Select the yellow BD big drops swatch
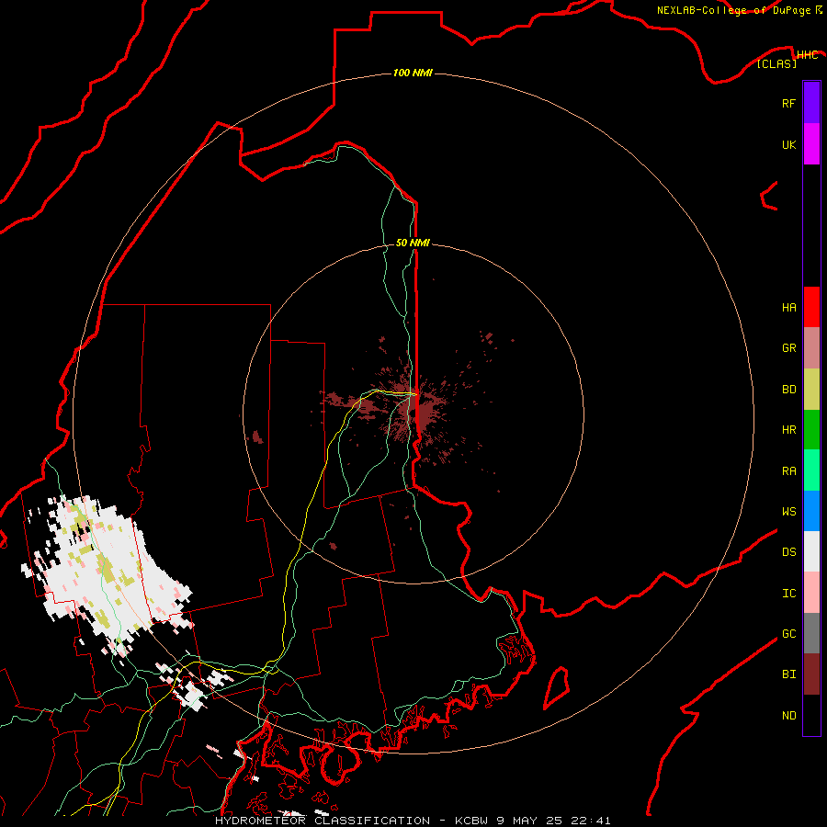The height and width of the screenshot is (827, 827). click(811, 390)
